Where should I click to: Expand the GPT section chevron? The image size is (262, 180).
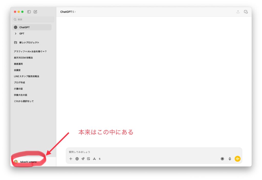pyautogui.click(x=16, y=34)
